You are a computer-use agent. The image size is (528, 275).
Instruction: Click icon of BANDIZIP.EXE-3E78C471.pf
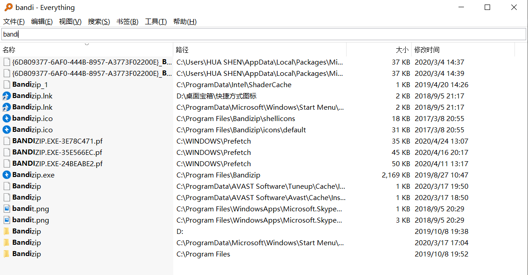click(7, 141)
